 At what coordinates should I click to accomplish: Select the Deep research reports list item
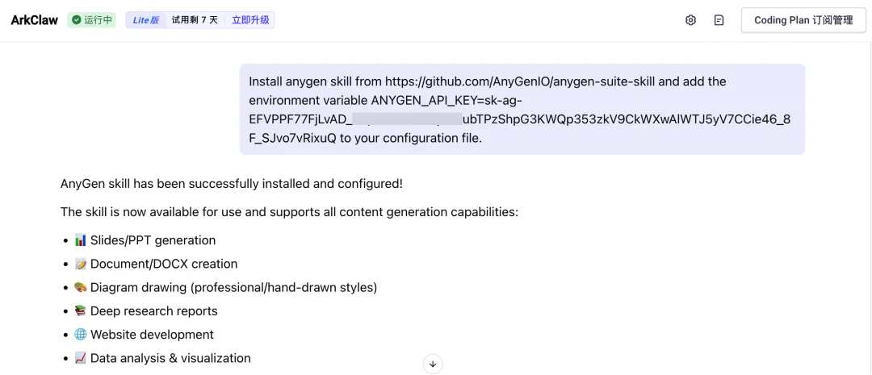(153, 311)
